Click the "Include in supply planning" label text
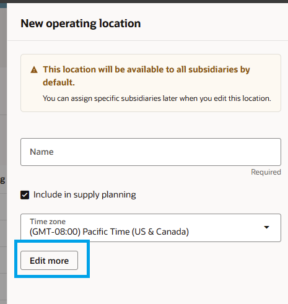This screenshot has width=288, height=304. coord(85,195)
